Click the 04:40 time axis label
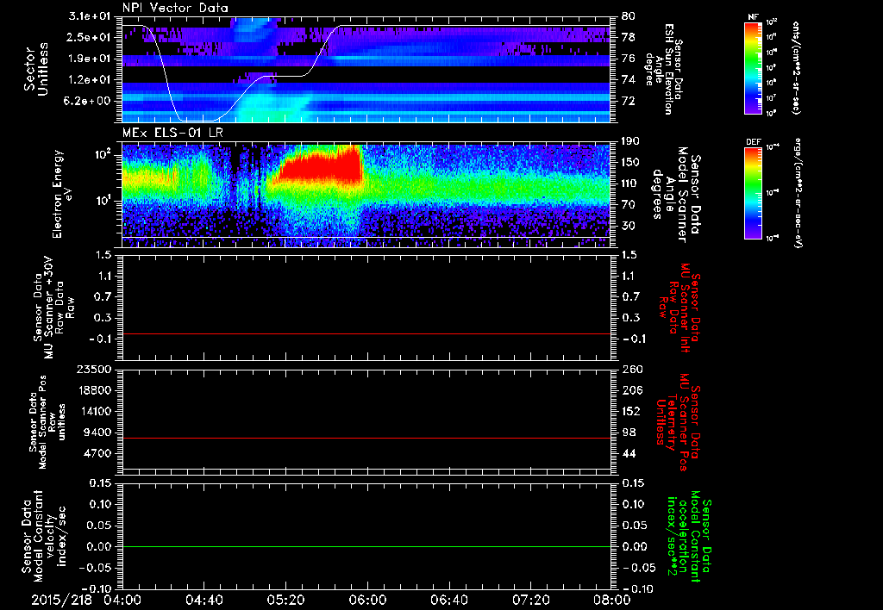 204,600
